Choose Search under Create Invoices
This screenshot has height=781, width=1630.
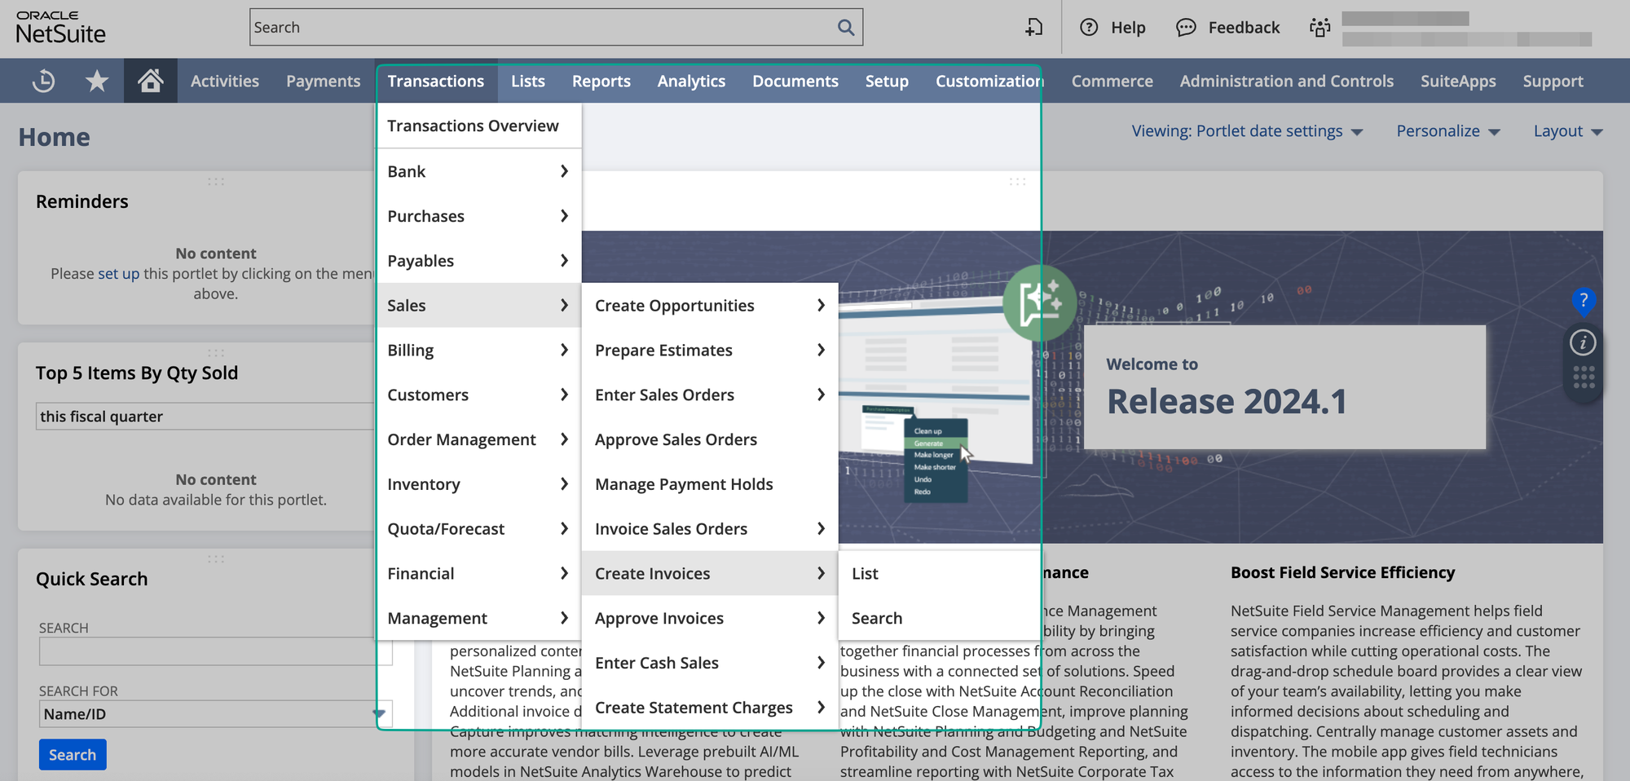click(x=940, y=618)
